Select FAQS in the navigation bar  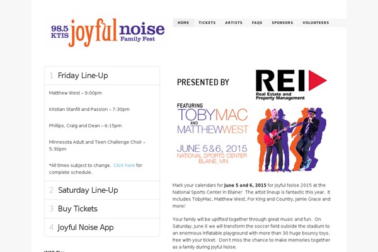(x=257, y=23)
